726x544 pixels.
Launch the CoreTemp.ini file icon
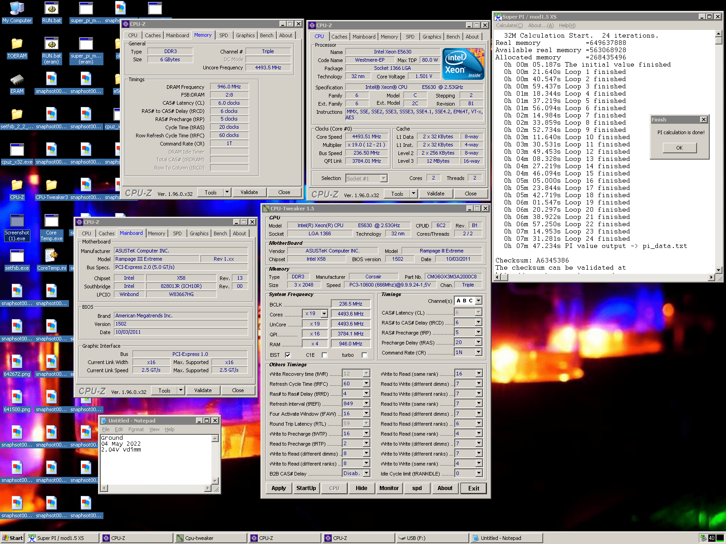(x=51, y=256)
